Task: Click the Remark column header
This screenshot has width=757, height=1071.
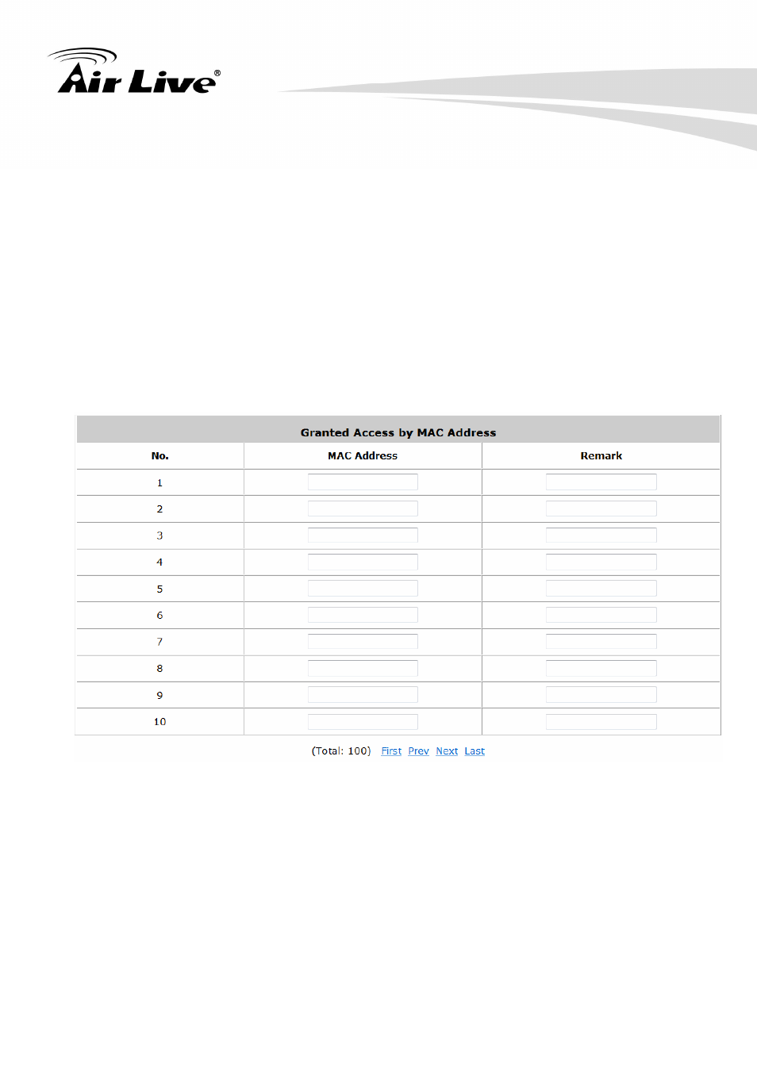Action: coord(601,456)
